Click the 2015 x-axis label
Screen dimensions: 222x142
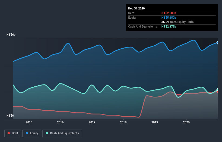[29, 122]
